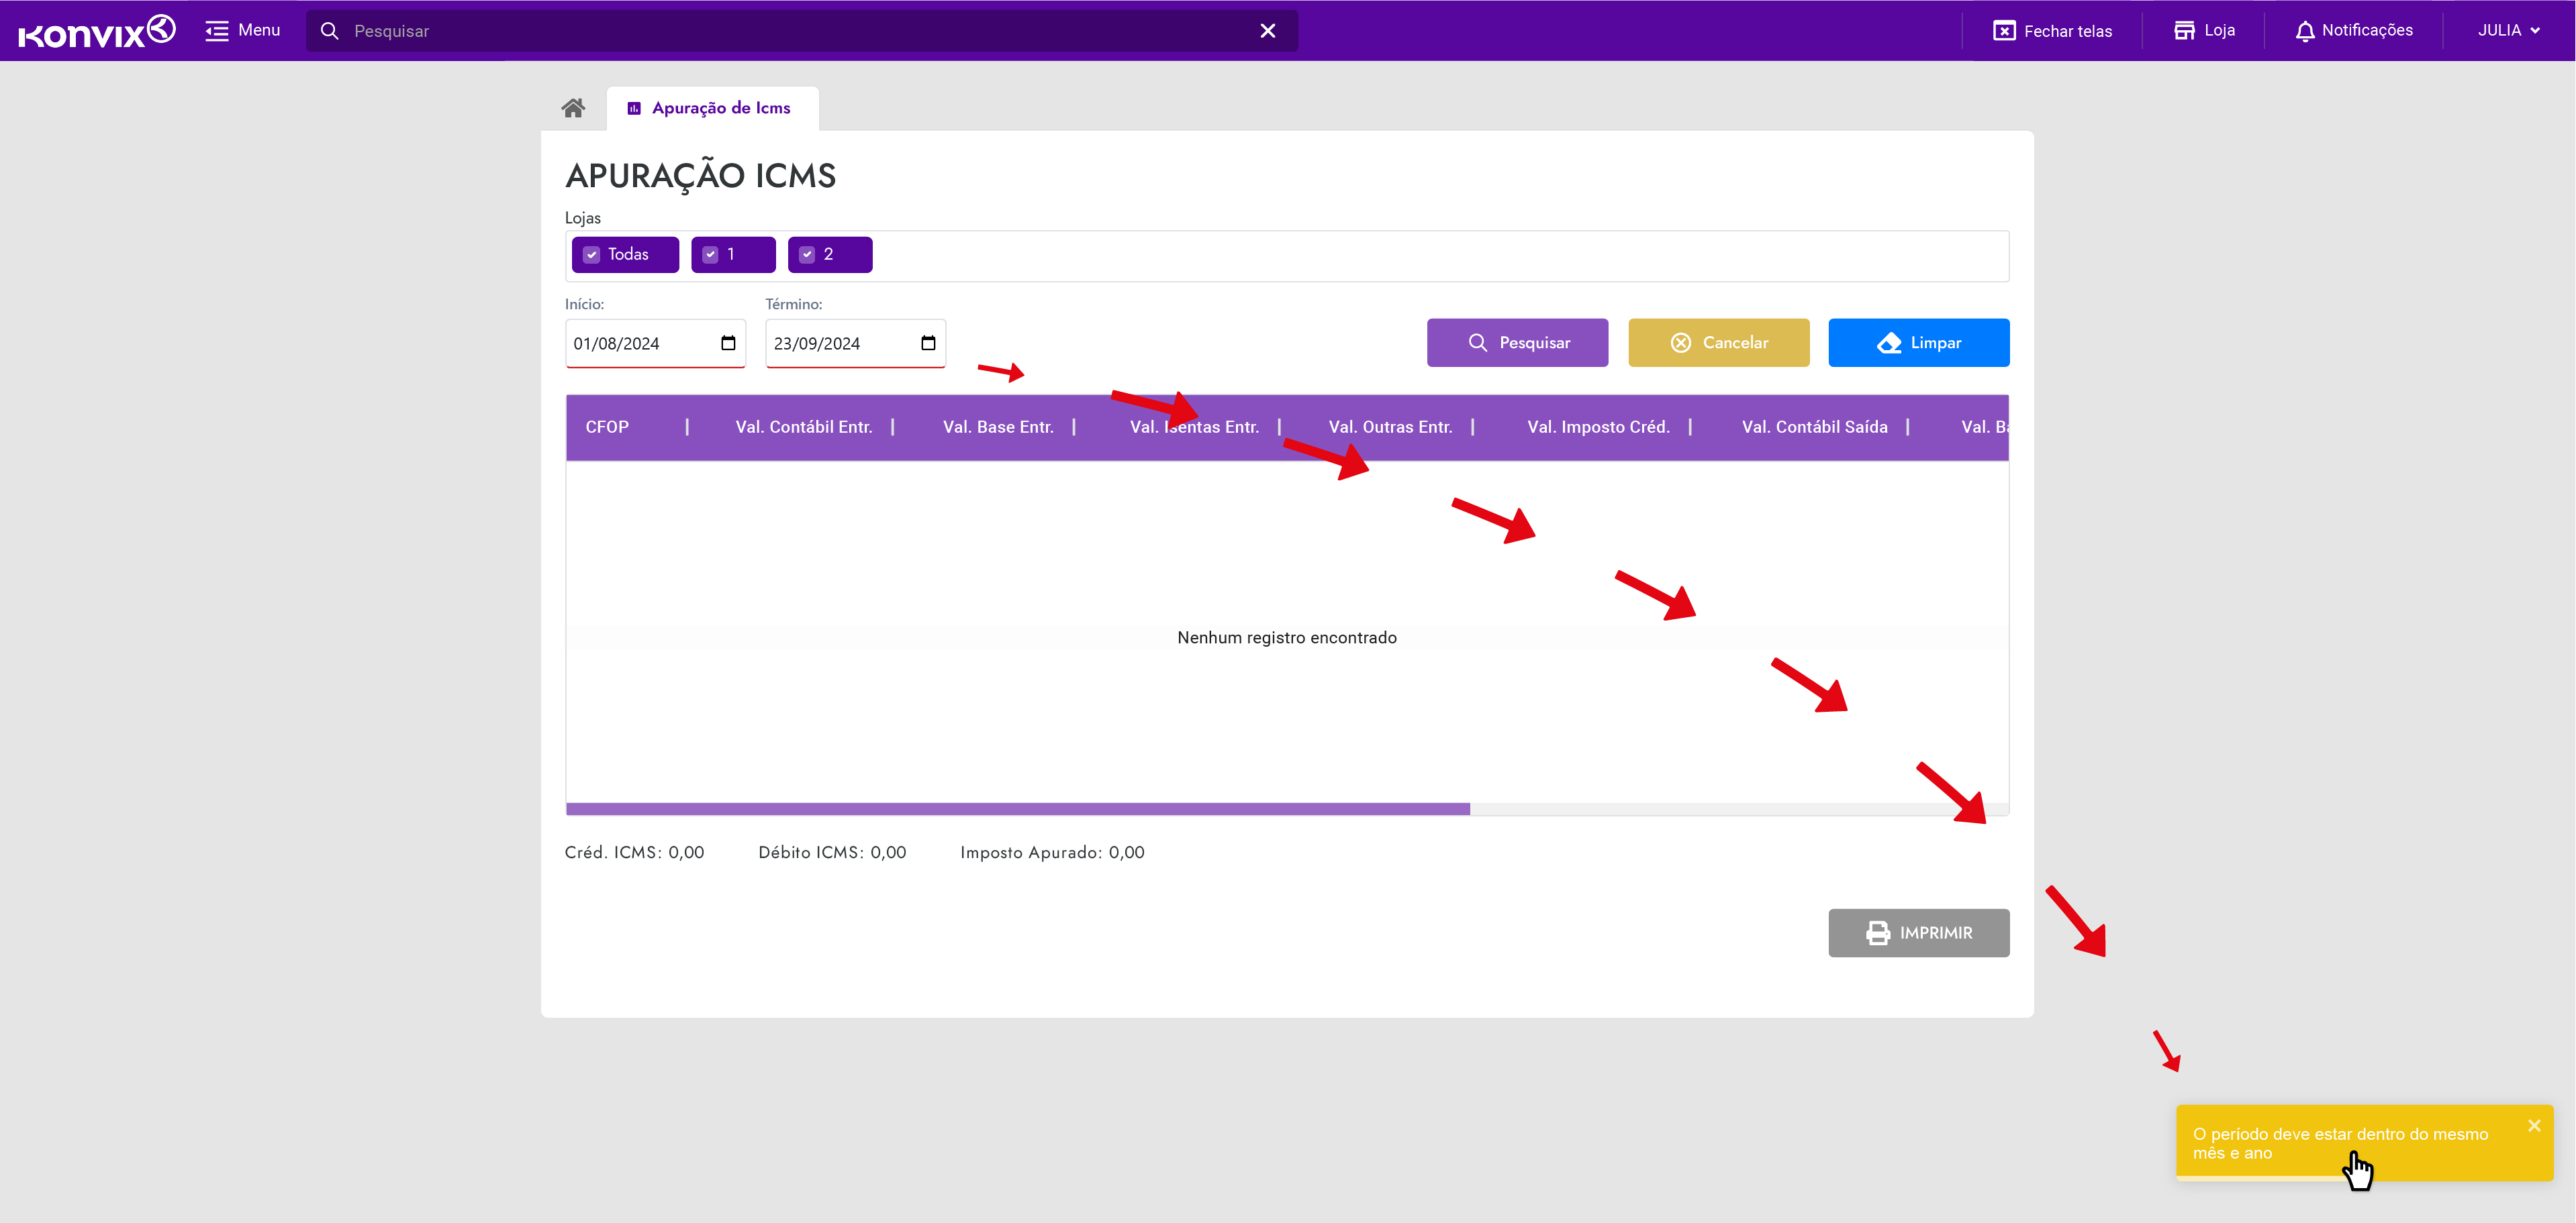
Task: Toggle store 2 checkbox
Action: click(807, 255)
